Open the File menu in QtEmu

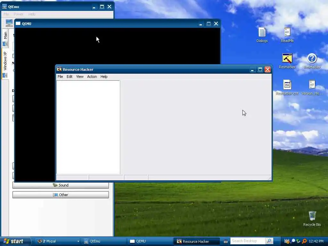(6, 14)
